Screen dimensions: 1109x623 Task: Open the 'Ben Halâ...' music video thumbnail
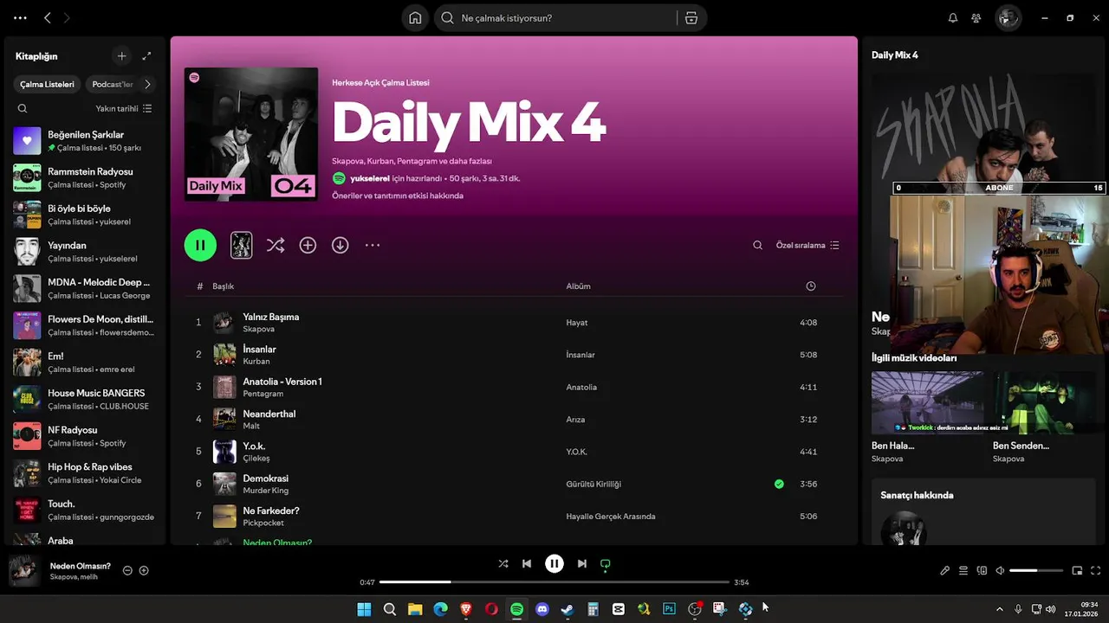point(927,402)
